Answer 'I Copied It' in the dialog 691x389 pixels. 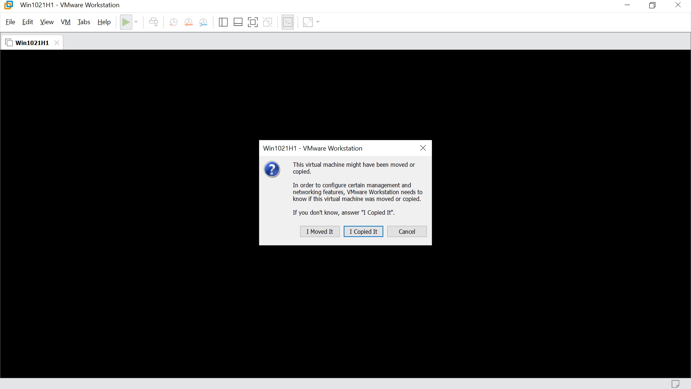click(x=363, y=231)
